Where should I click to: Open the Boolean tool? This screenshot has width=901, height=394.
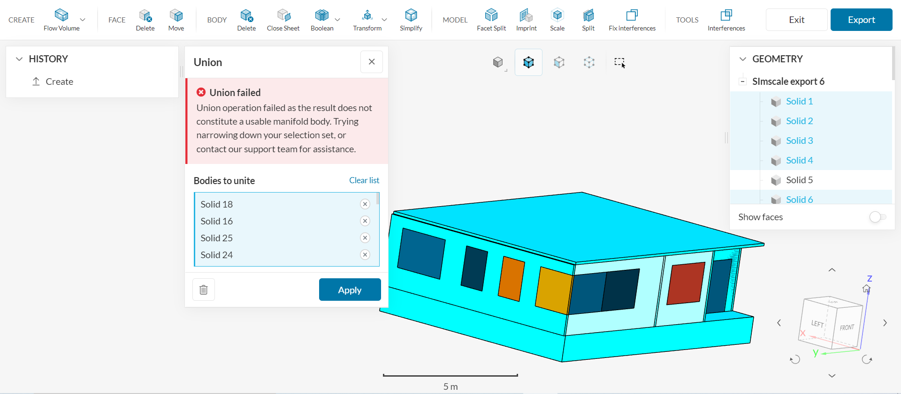(x=322, y=20)
